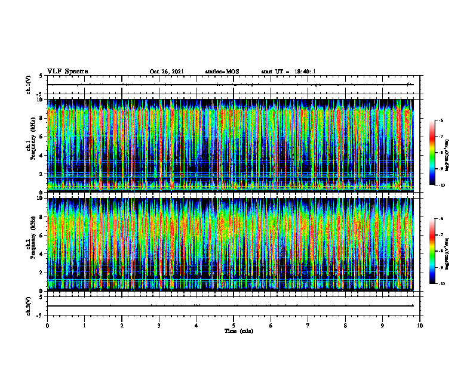Click the ch.2 spectrogram color bar
473x365 pixels.
click(x=432, y=251)
